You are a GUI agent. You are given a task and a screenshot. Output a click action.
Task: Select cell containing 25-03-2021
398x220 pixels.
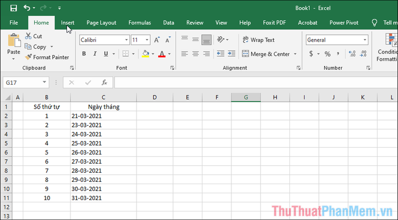(103, 143)
